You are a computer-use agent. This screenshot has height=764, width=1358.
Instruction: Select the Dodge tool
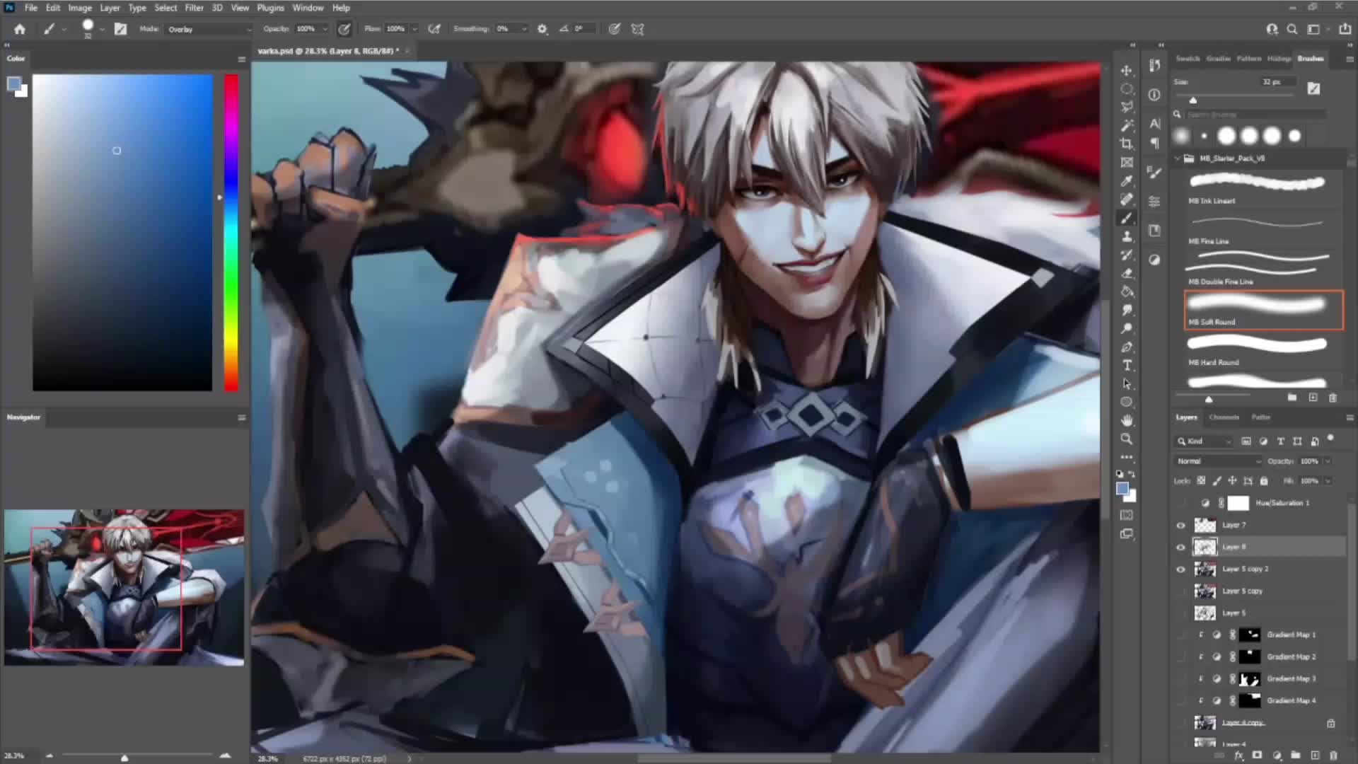tap(1127, 328)
